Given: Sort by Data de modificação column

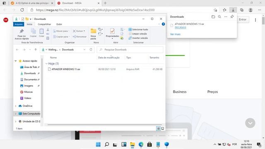Looking at the screenshot, I should [x=109, y=58].
